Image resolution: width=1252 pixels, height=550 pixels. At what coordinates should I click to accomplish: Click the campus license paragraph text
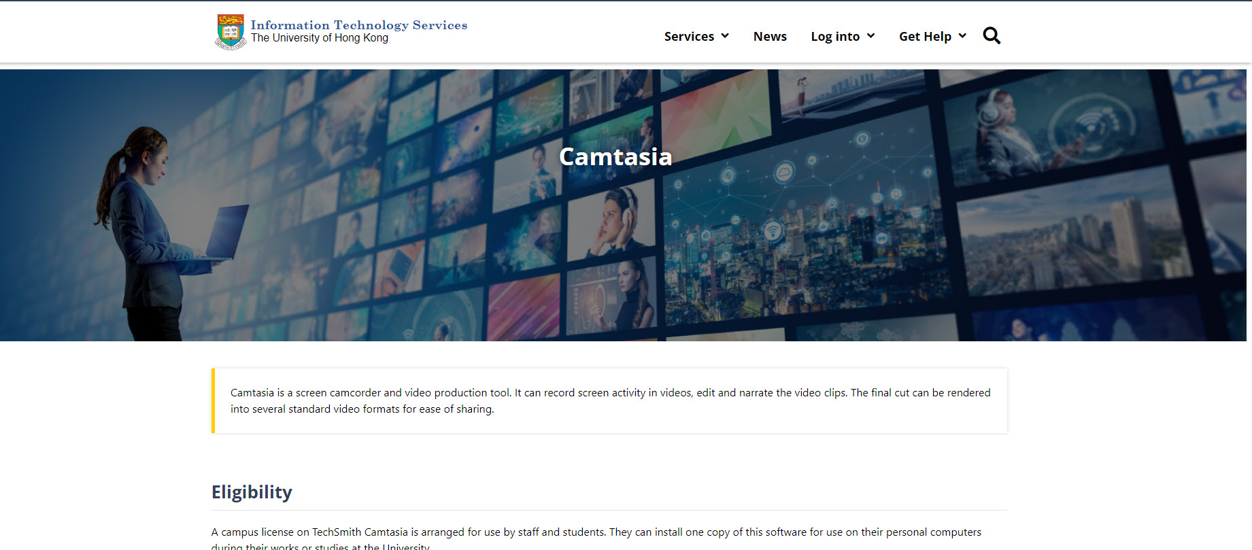596,538
